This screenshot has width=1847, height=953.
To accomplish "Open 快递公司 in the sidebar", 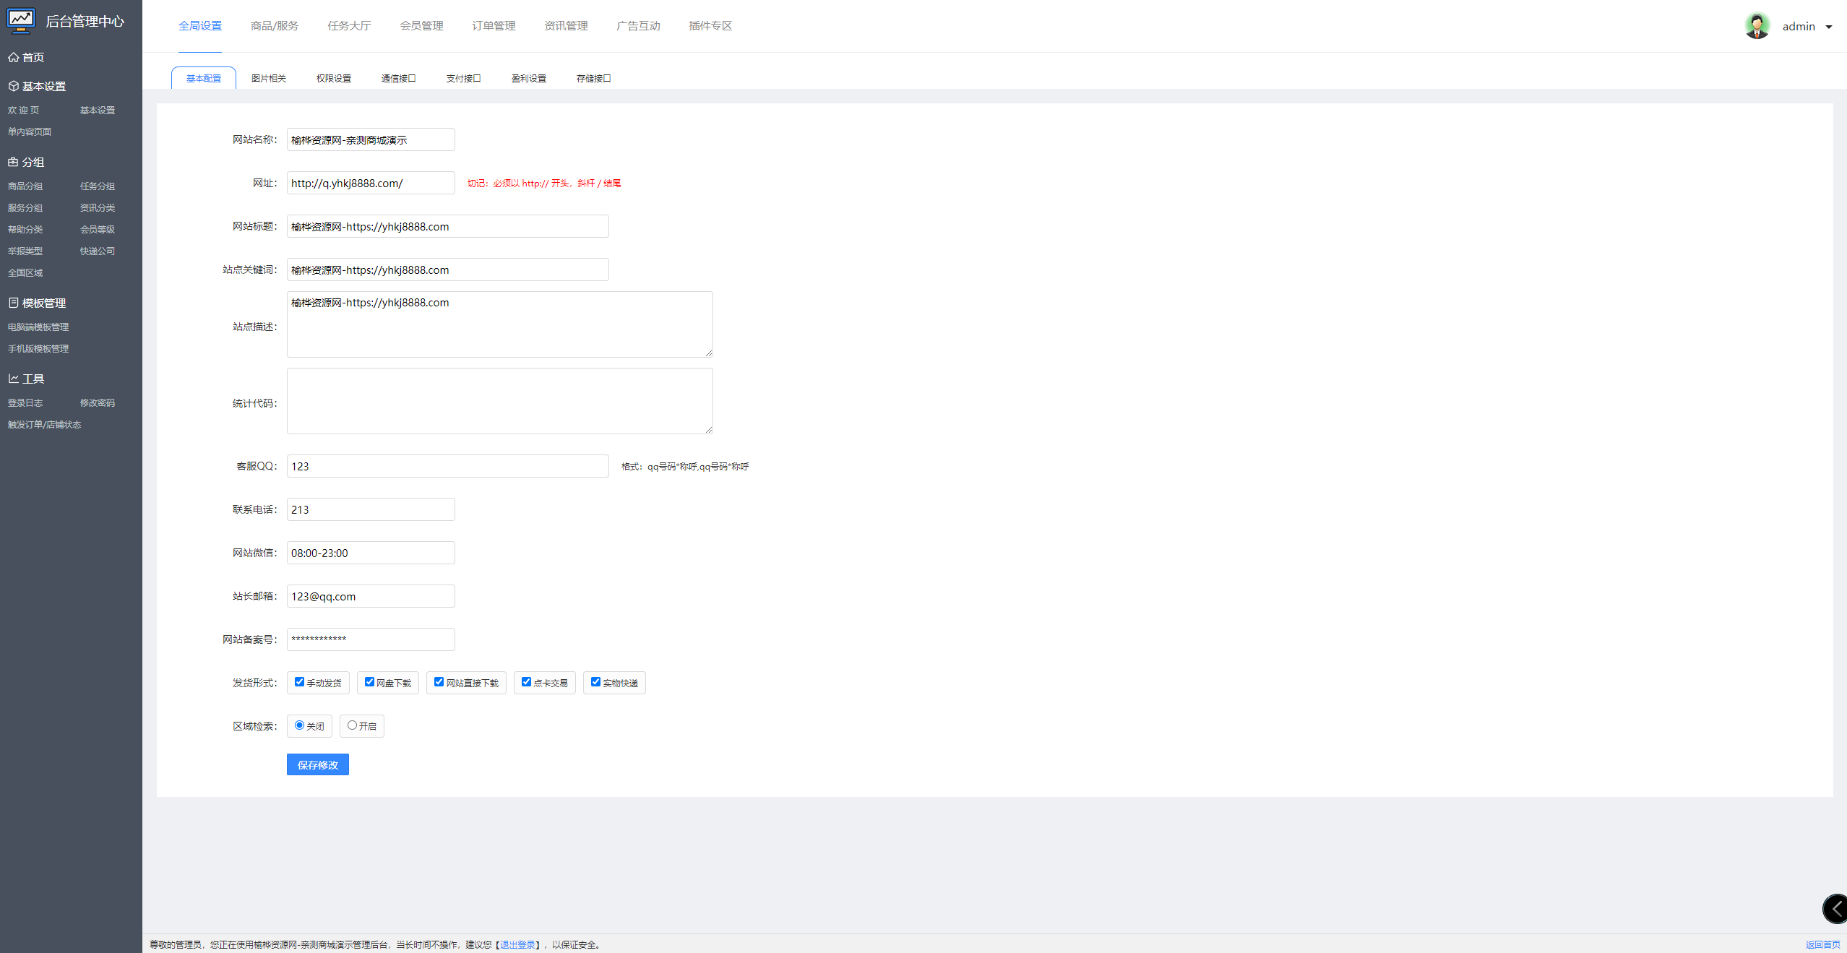I will click(x=98, y=251).
